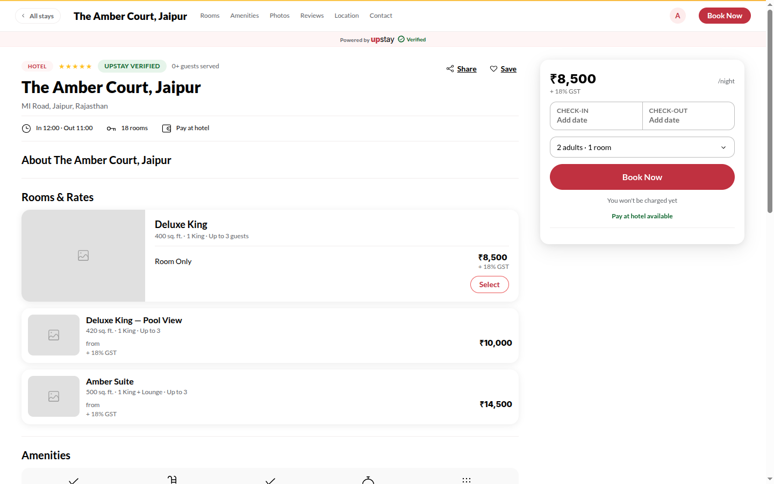Open the 2 adults · 1 room dropdown

click(642, 147)
